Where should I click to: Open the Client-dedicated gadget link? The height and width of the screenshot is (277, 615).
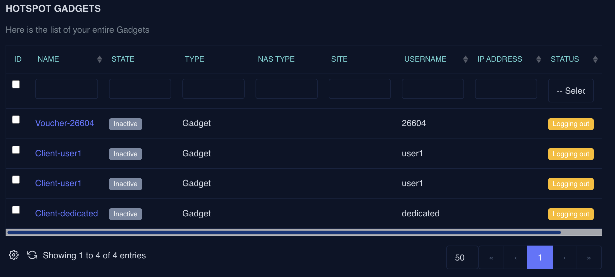66,214
